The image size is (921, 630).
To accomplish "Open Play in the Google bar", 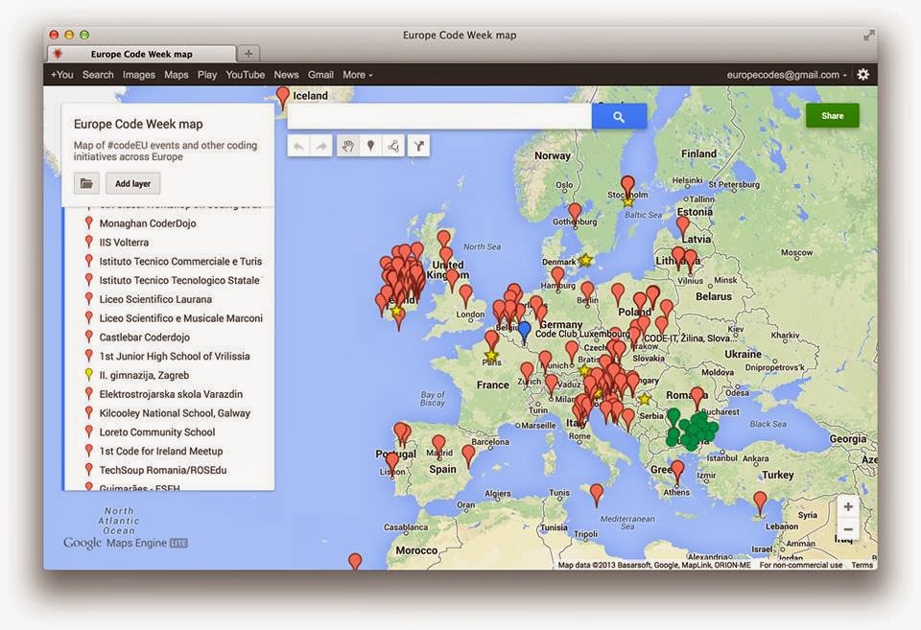I will 207,75.
